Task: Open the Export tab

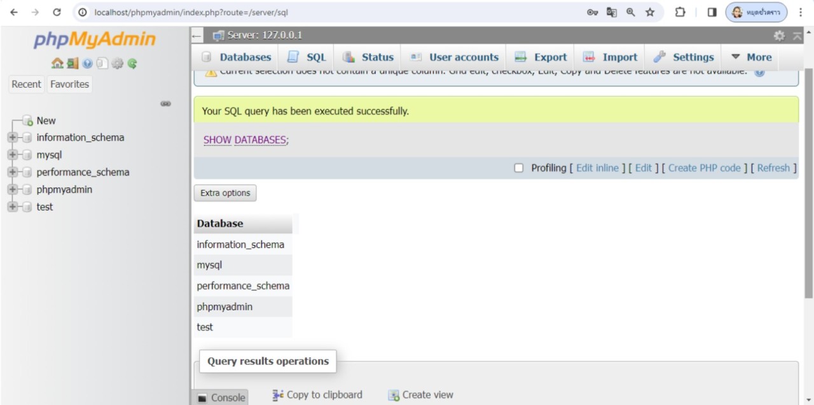Action: (541, 57)
